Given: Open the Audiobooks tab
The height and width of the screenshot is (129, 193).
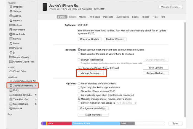Looking at the screenshot, I should pyautogui.click(x=123, y=17).
